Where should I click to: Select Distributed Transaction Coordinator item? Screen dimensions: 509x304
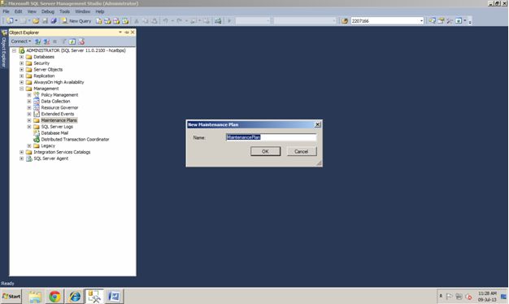click(x=75, y=139)
